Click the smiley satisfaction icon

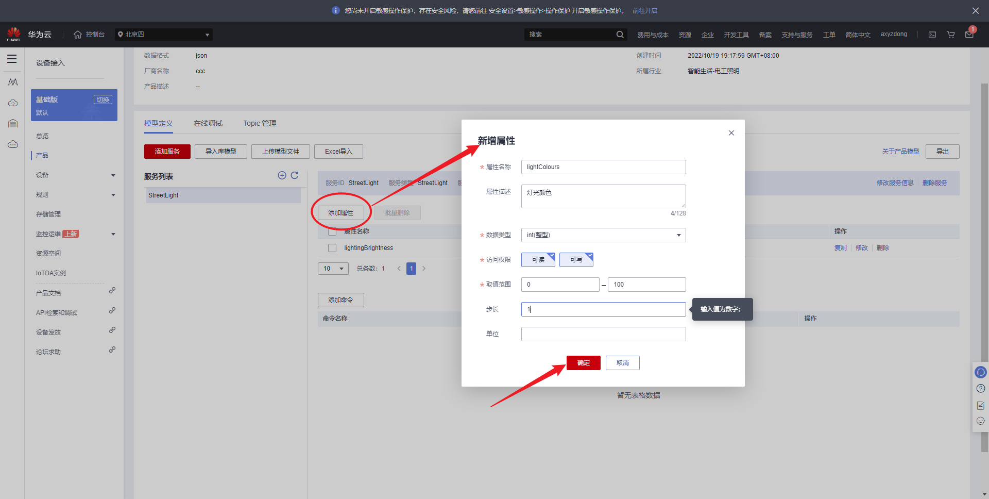click(981, 421)
